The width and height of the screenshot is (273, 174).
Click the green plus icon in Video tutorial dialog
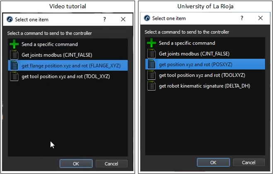click(14, 44)
